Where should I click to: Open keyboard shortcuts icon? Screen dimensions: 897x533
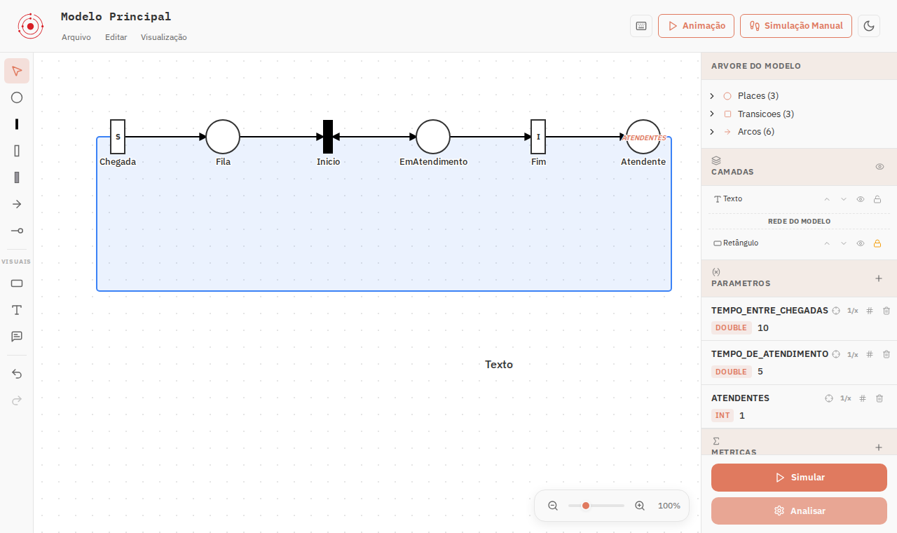click(641, 26)
